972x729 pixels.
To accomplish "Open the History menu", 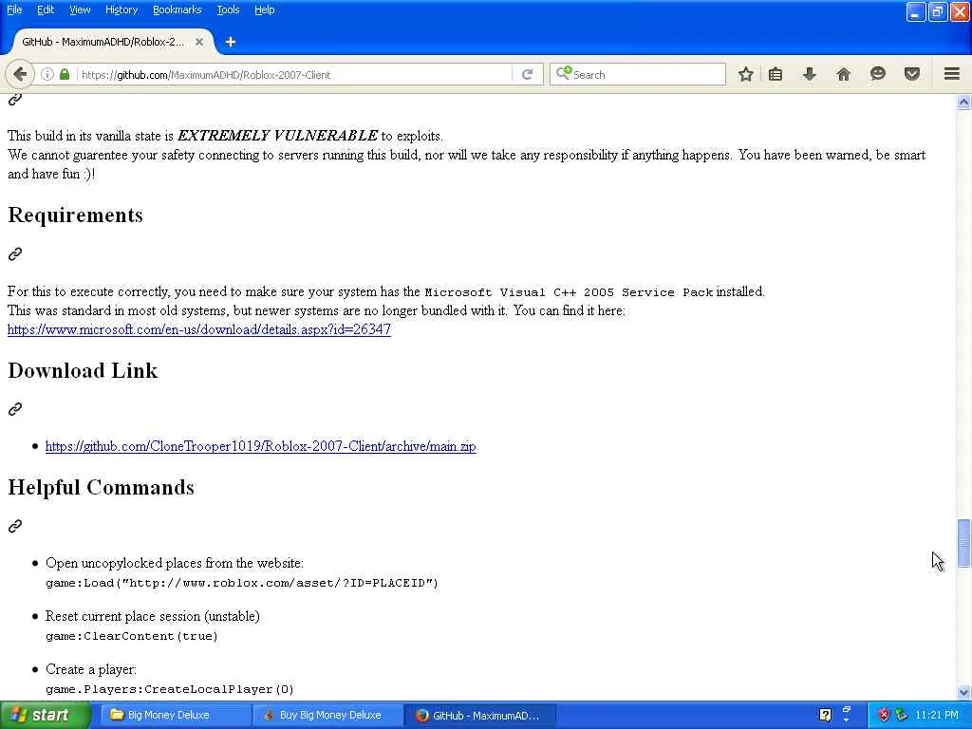I will (121, 9).
